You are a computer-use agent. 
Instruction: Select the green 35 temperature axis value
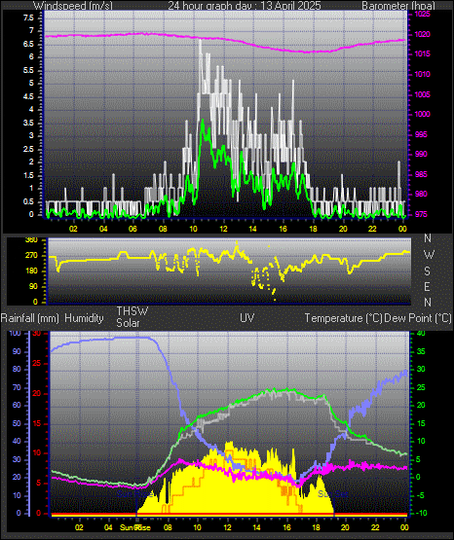pyautogui.click(x=421, y=351)
